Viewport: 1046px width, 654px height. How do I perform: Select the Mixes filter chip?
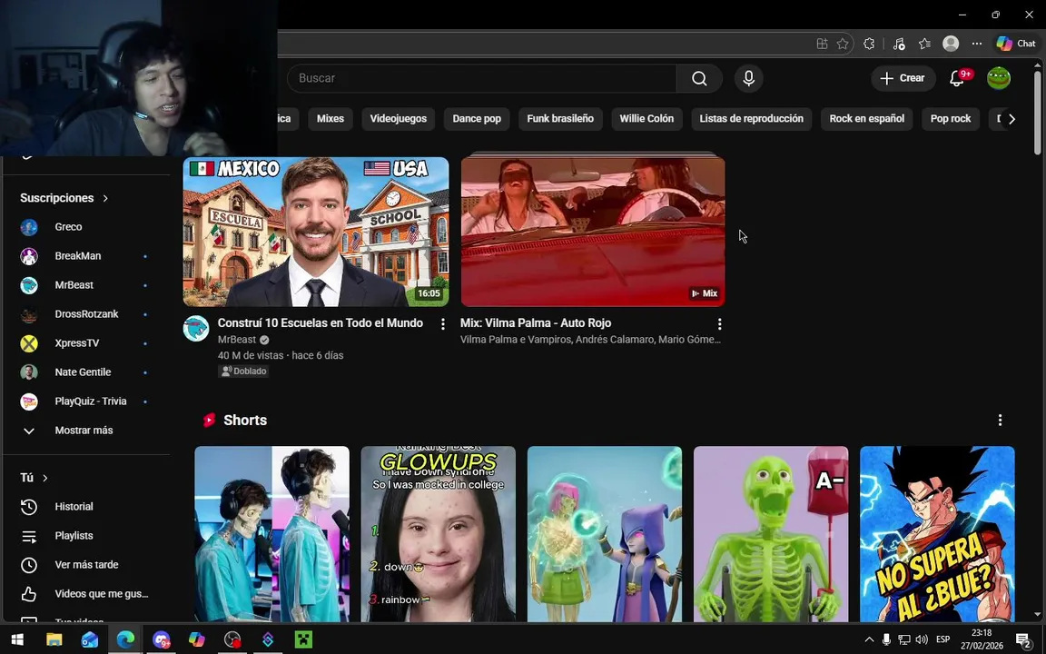pyautogui.click(x=331, y=119)
